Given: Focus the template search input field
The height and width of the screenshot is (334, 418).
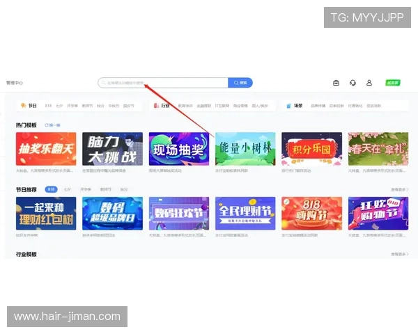Looking at the screenshot, I should [x=163, y=83].
